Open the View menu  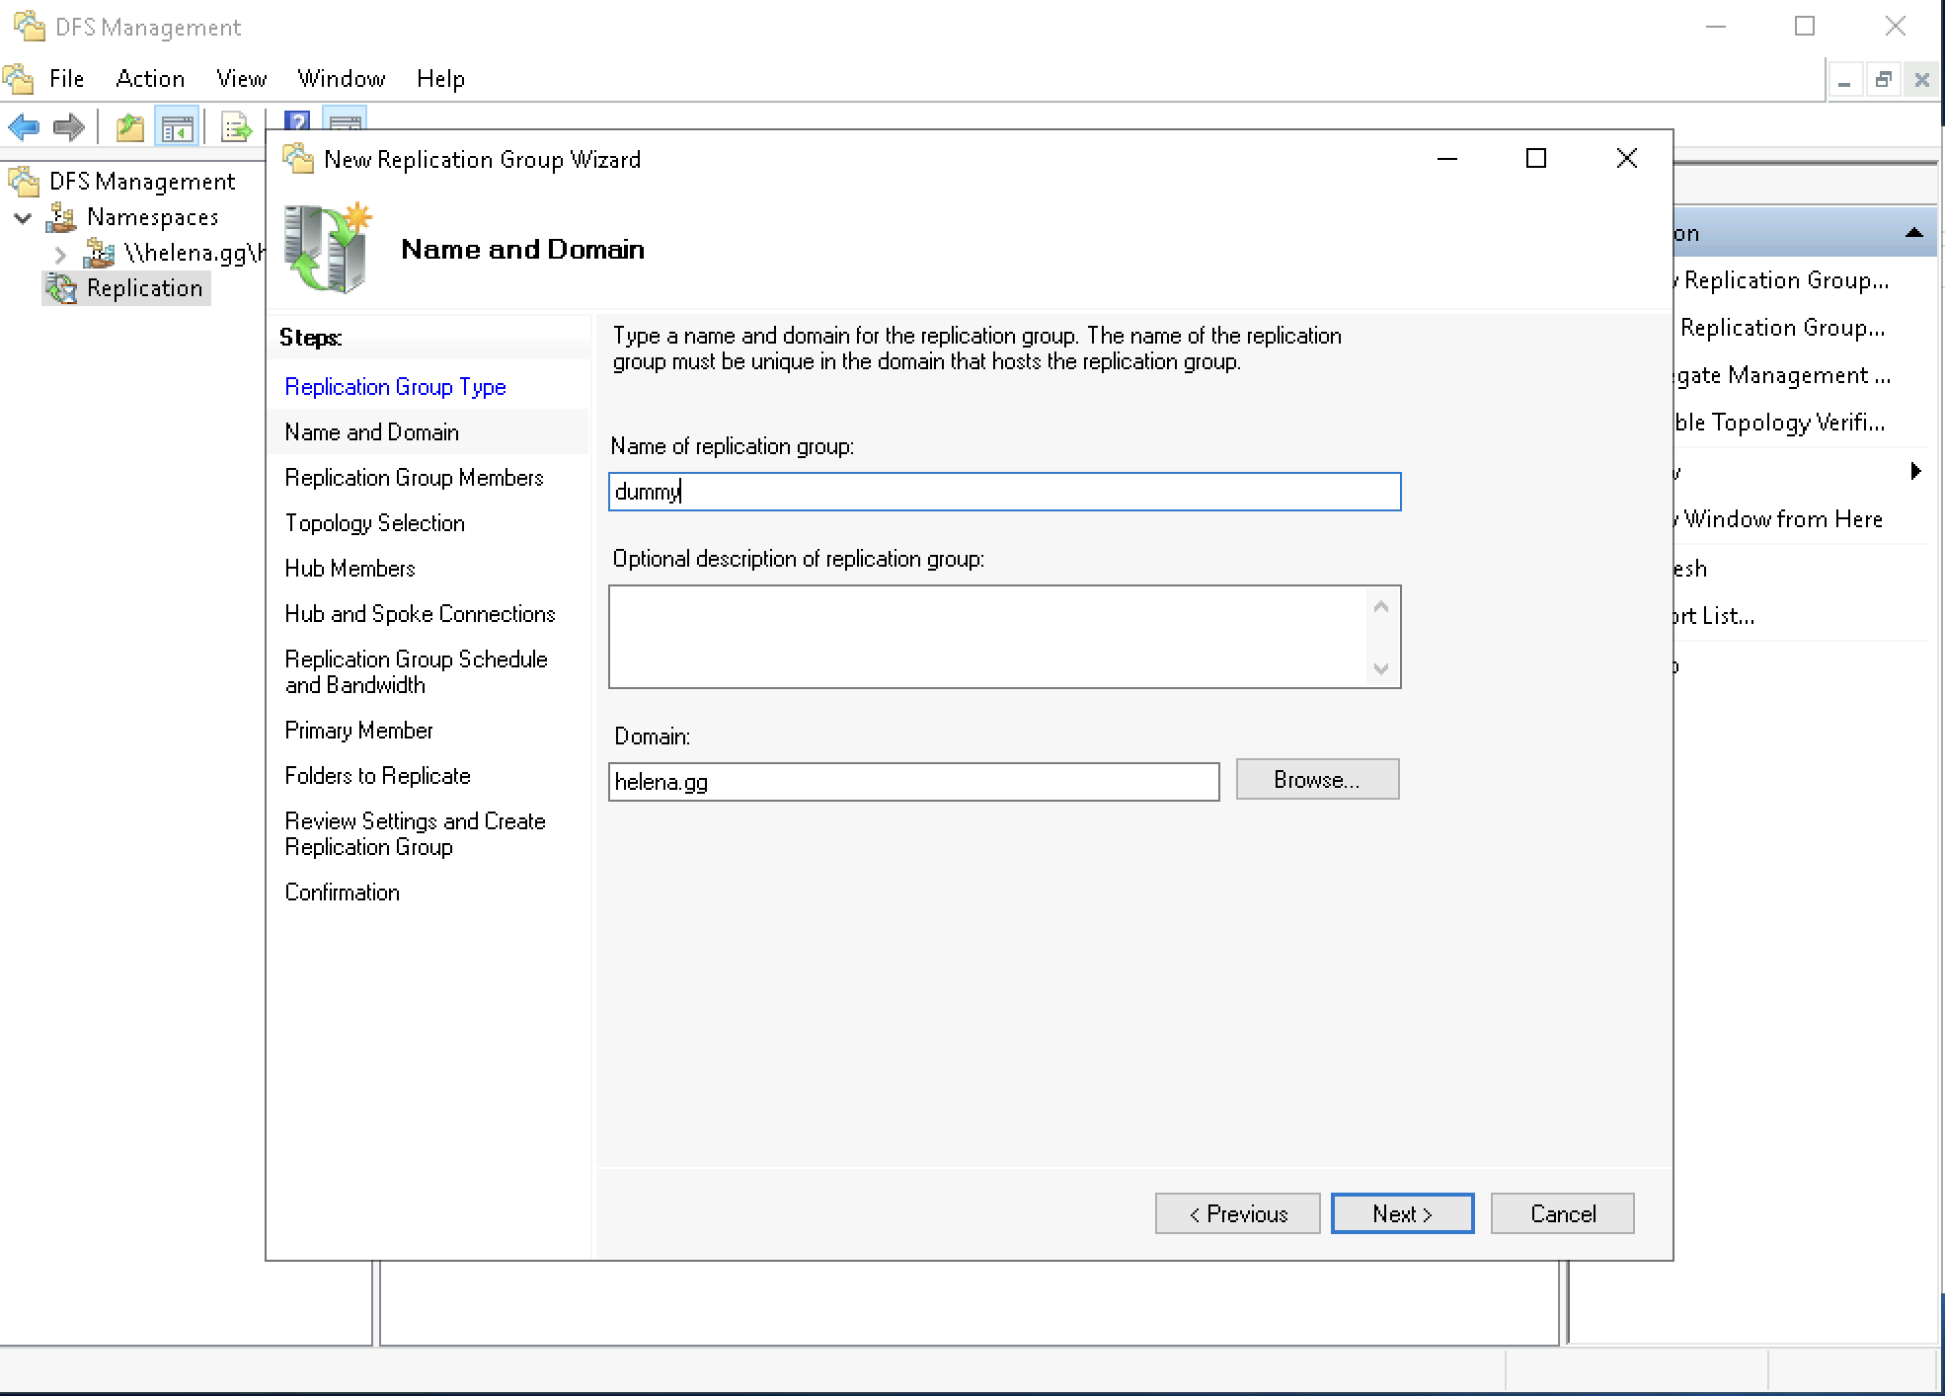[241, 79]
